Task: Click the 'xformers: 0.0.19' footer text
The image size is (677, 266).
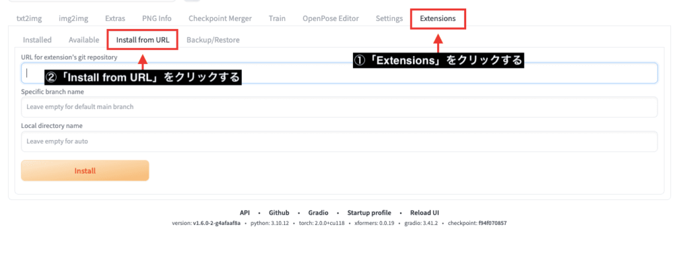Action: tap(374, 223)
